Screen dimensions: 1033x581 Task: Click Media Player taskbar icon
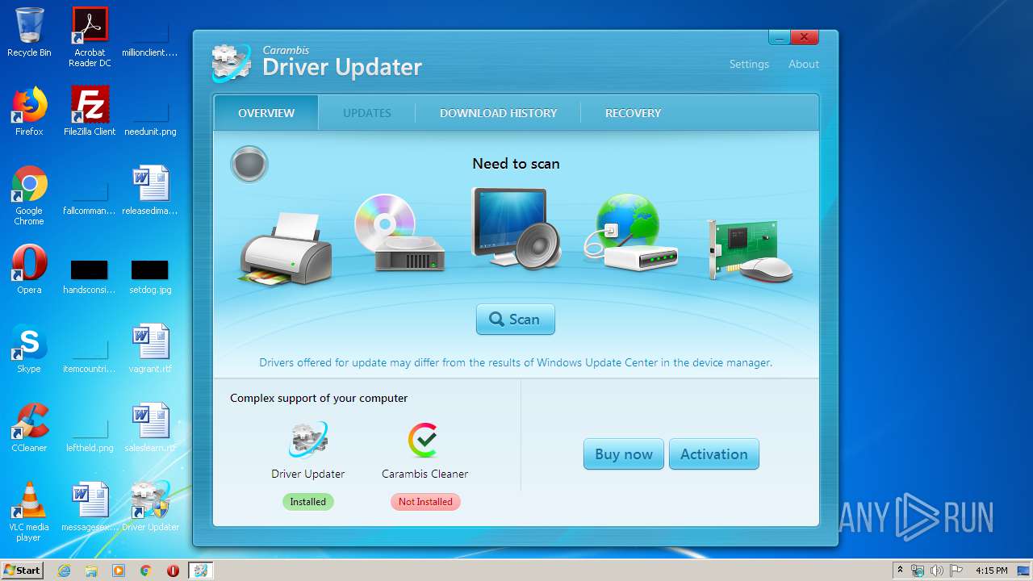coord(119,571)
